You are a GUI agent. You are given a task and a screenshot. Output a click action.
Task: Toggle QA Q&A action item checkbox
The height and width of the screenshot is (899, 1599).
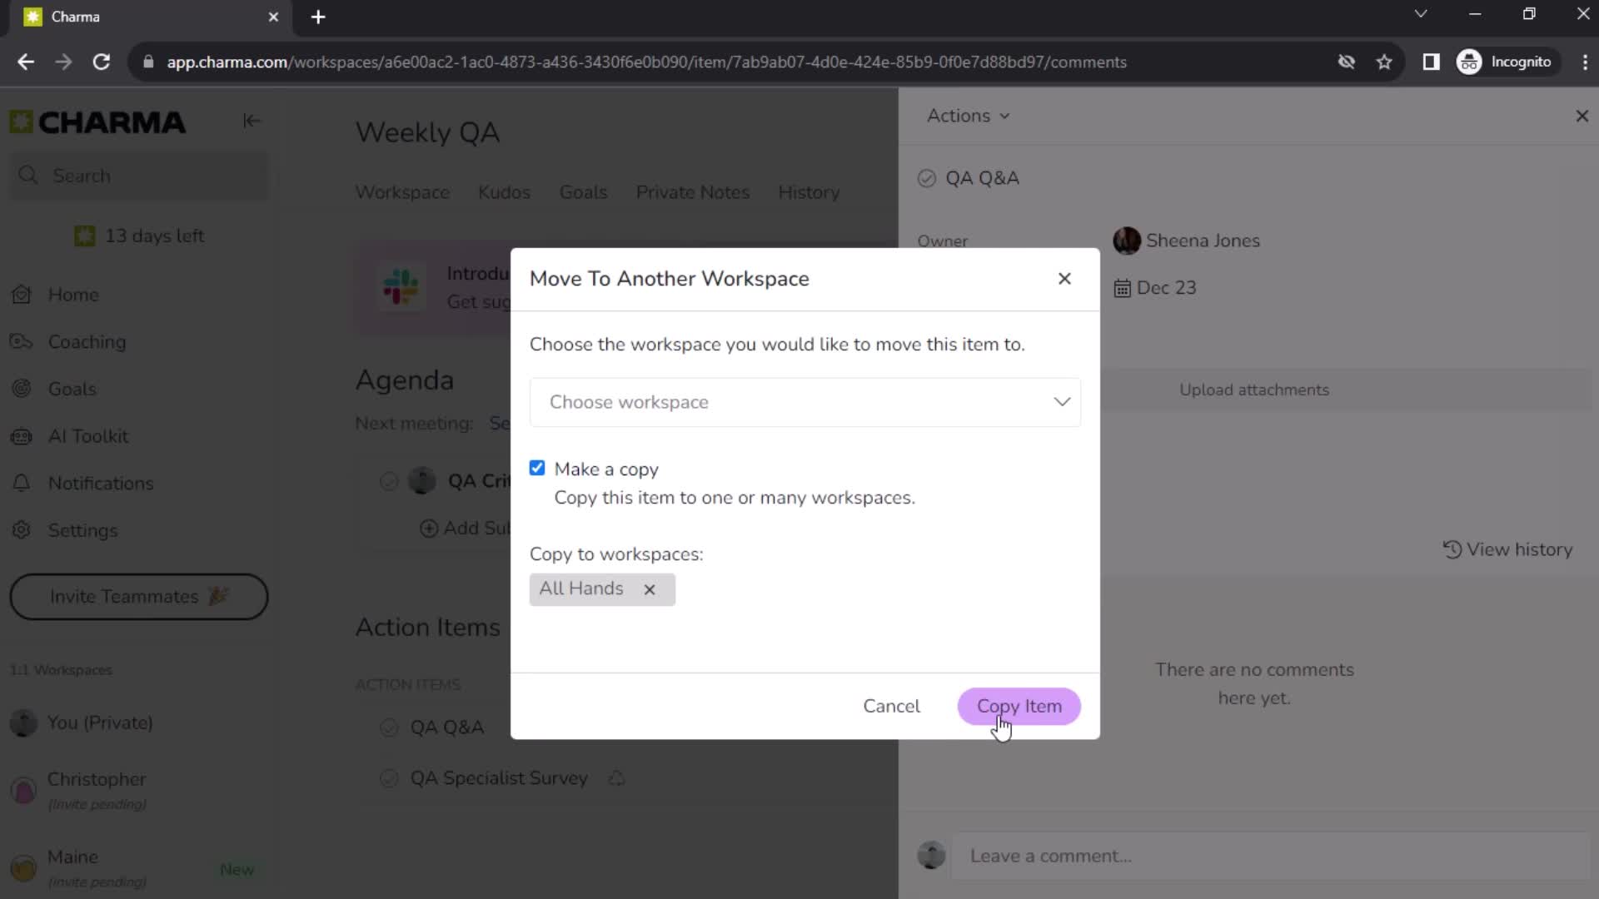pos(389,728)
